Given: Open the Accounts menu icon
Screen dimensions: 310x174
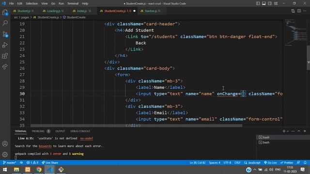Looking at the screenshot, I should pos(5,144).
